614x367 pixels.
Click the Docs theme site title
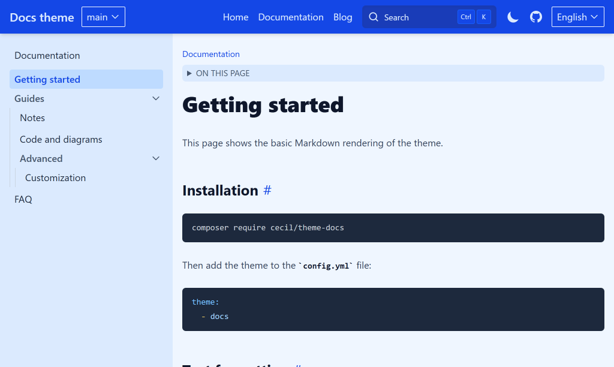pos(42,17)
